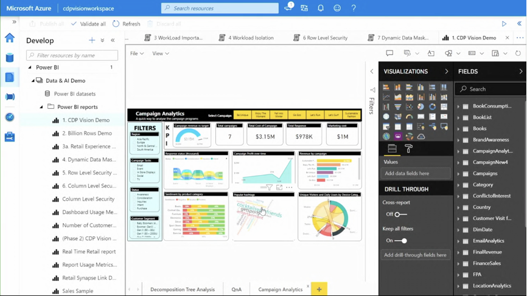527x296 pixels.
Task: Open the Decomposition Tree Analysis page tab
Action: point(182,289)
